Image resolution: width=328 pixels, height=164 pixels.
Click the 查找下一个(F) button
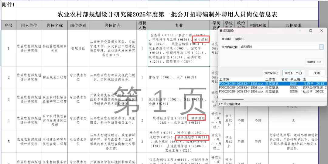[293, 73]
